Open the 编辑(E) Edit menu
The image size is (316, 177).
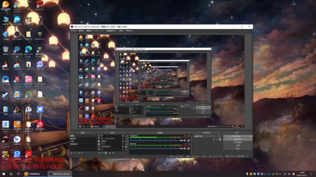tap(81, 31)
